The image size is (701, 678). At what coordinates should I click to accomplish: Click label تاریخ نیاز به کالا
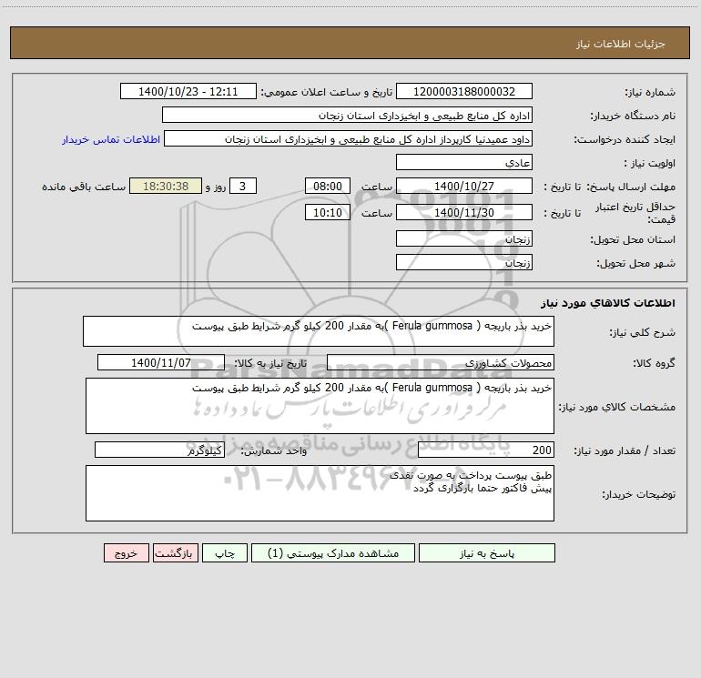click(270, 363)
